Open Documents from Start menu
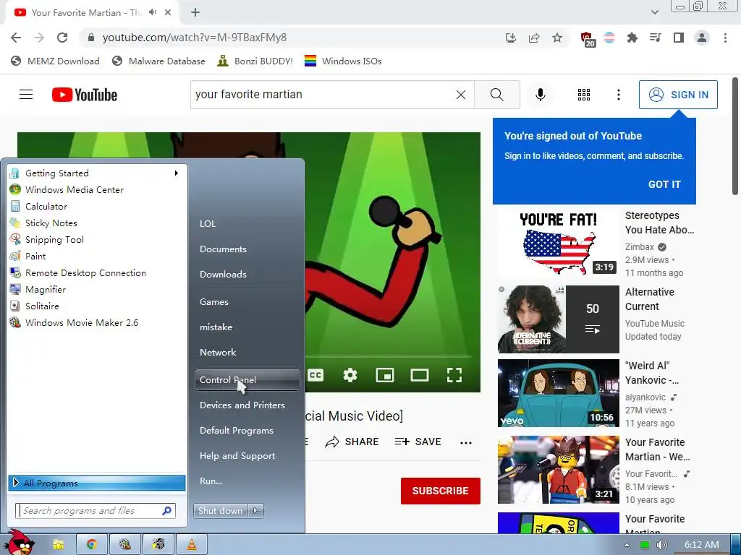The width and height of the screenshot is (741, 555). point(223,249)
